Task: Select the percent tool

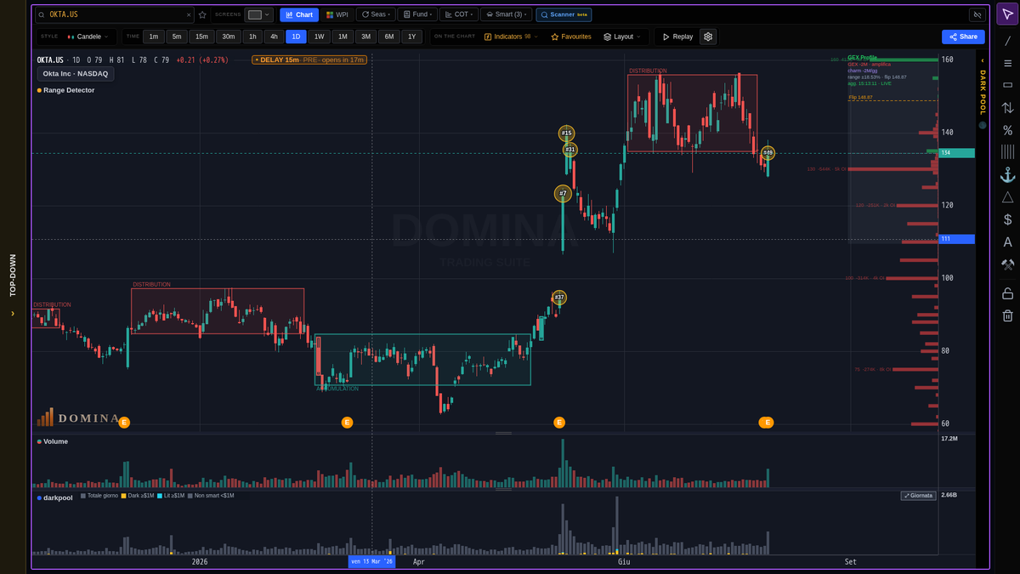Action: coord(1007,130)
